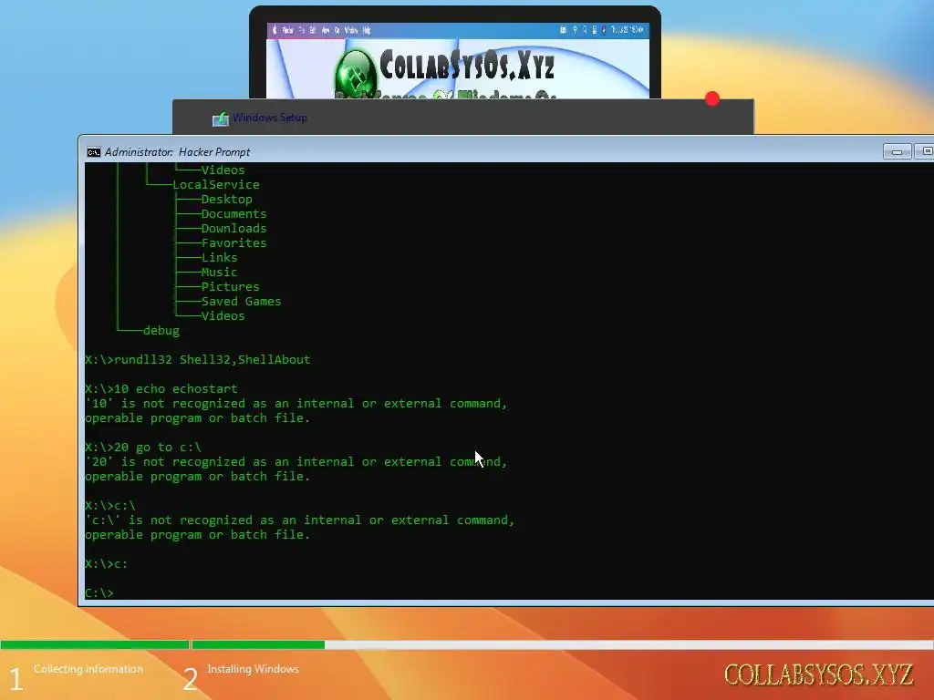Click the 'Installing Windows' step label
The image size is (934, 700).
tap(254, 669)
